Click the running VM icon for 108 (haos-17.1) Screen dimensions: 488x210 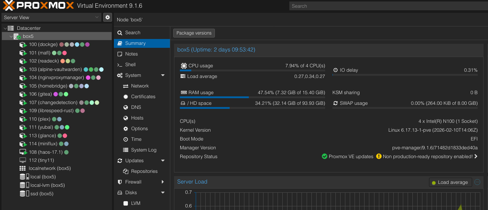coord(23,152)
